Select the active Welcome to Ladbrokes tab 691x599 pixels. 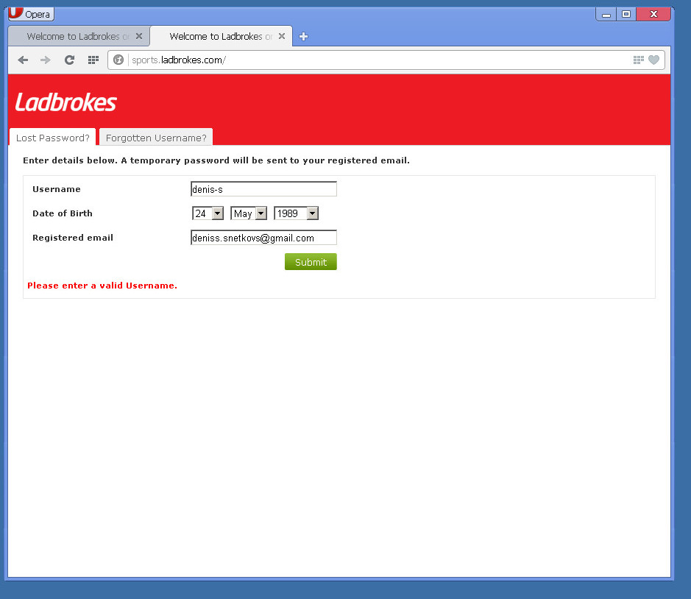pos(221,36)
